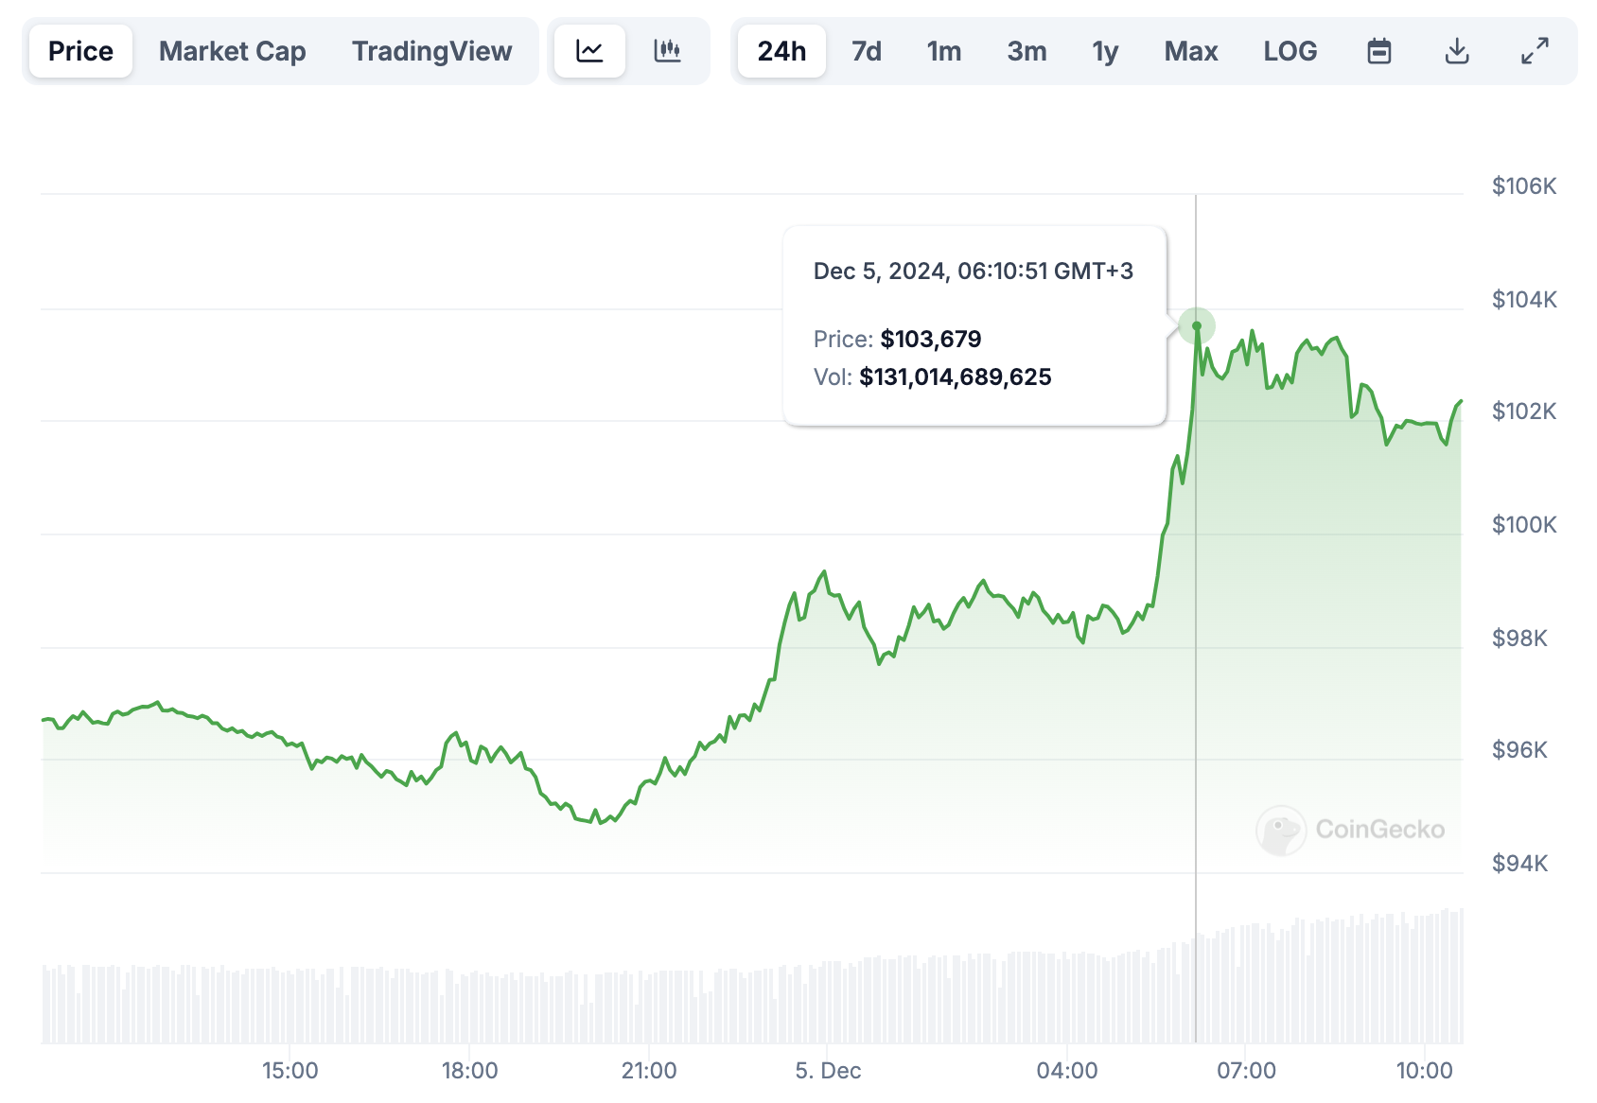This screenshot has height=1103, width=1597.
Task: Open the calendar date range picker
Action: [x=1379, y=51]
